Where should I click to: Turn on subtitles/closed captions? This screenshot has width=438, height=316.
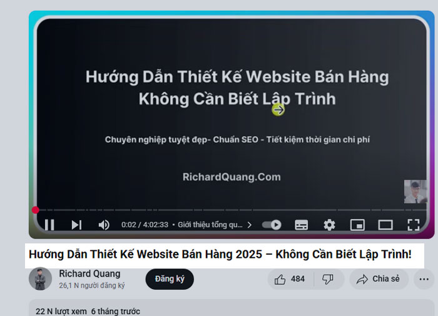pos(302,225)
